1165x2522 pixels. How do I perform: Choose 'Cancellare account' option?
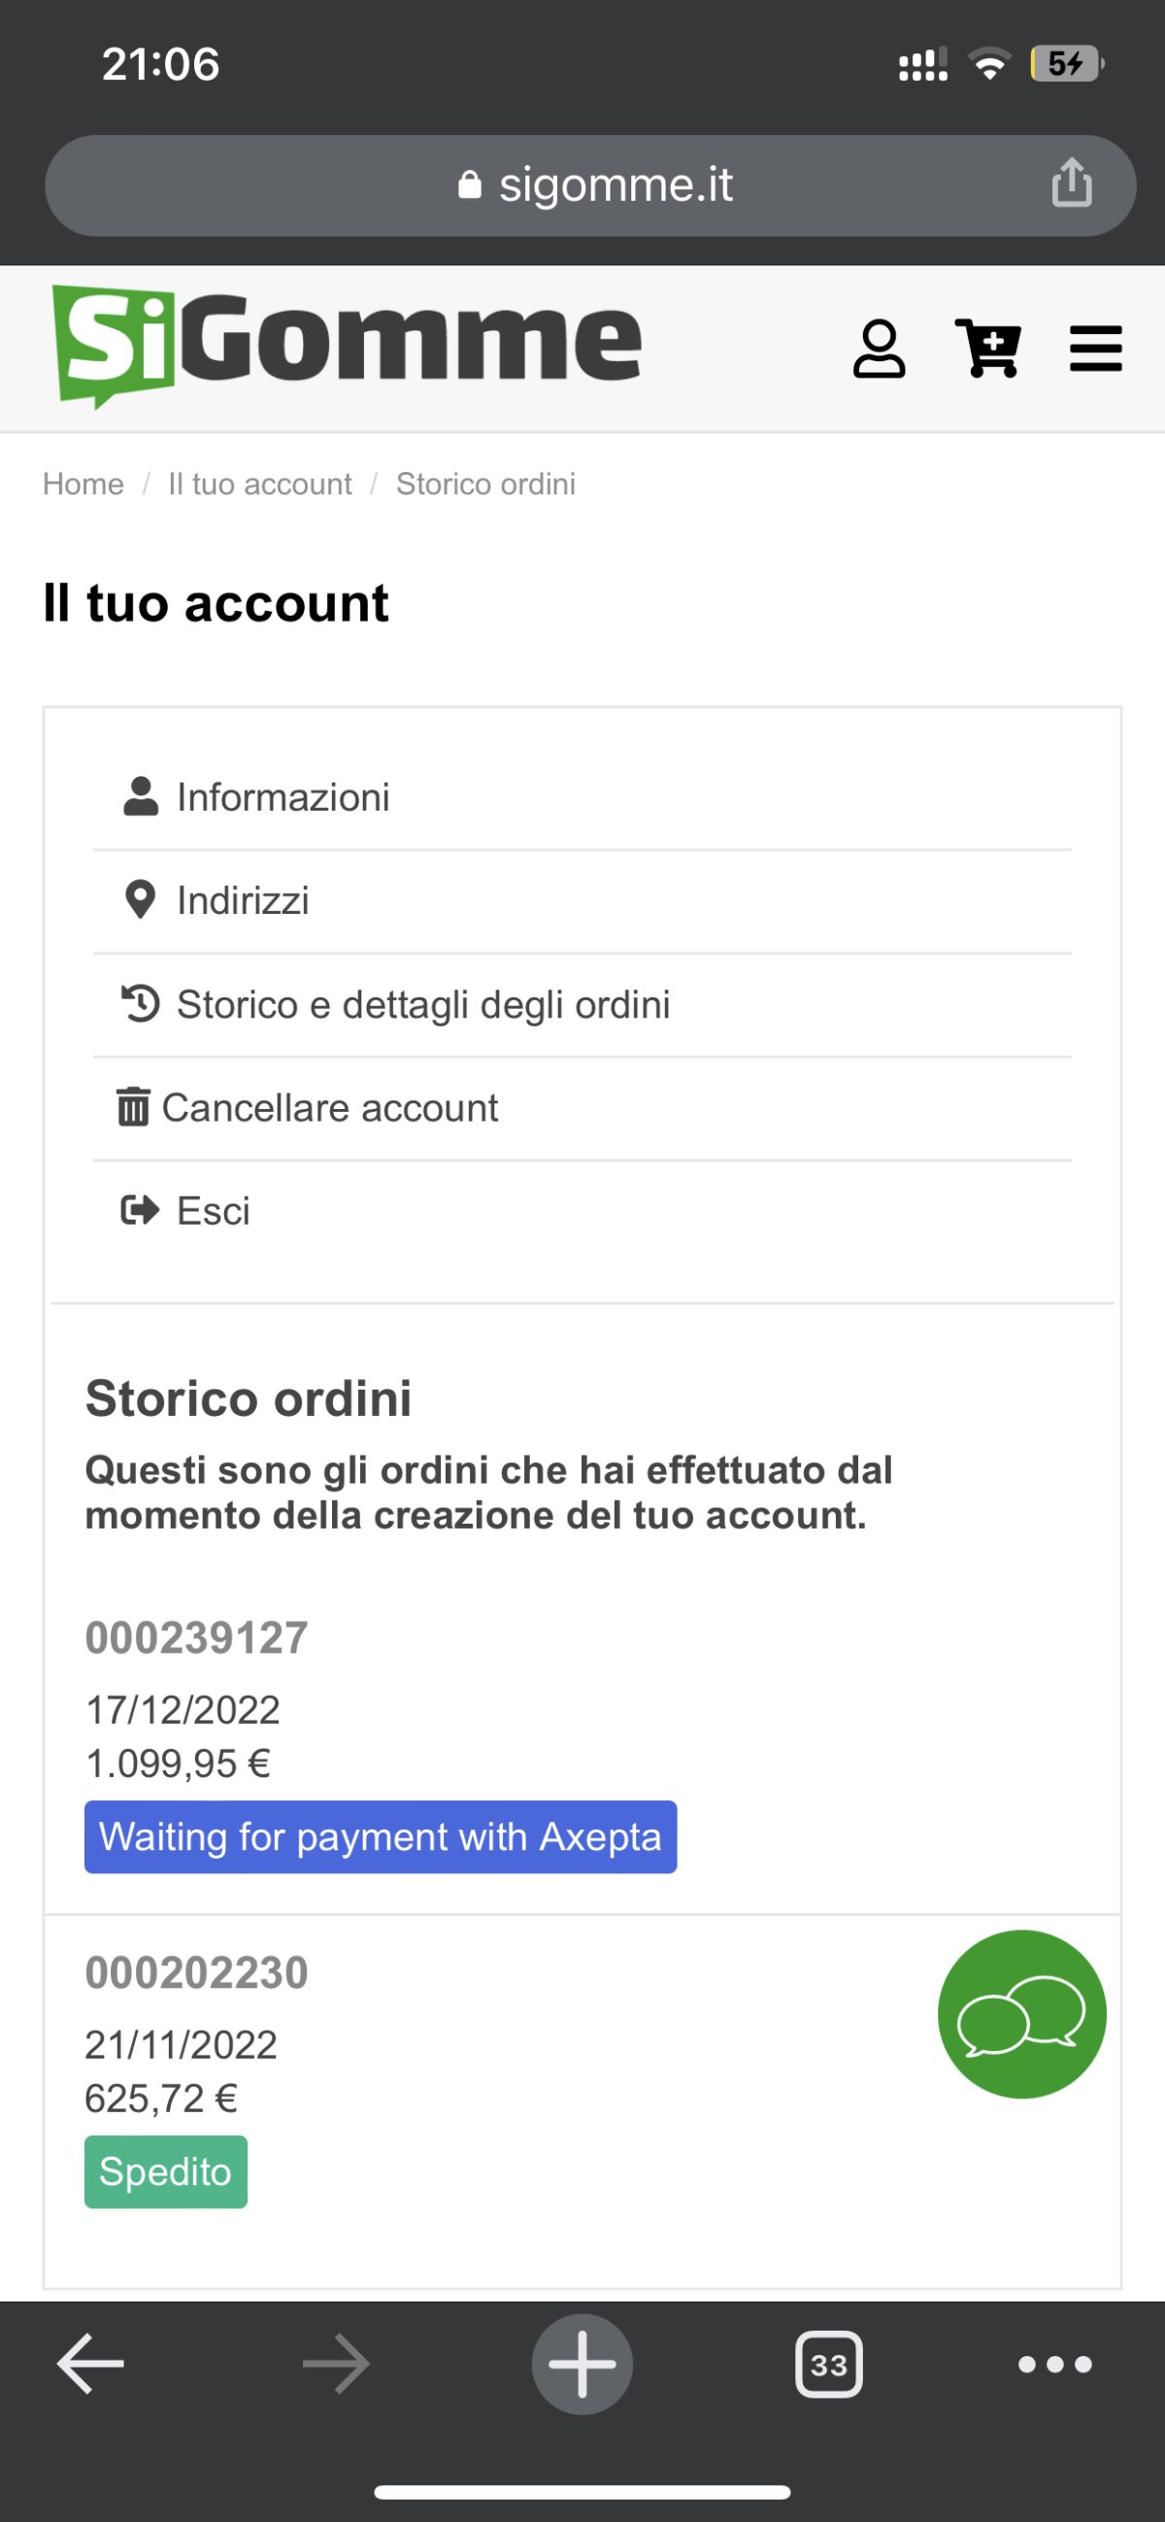click(330, 1108)
